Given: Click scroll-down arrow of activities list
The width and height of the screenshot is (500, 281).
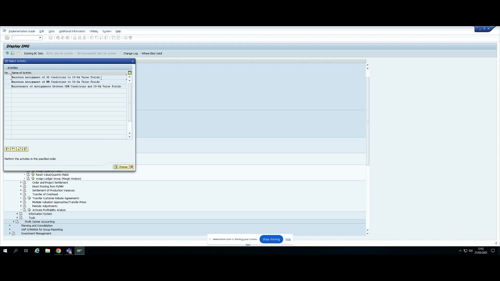Looking at the screenshot, I should click(x=129, y=137).
